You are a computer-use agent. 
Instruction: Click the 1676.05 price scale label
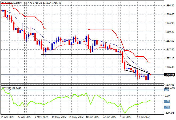170,85
